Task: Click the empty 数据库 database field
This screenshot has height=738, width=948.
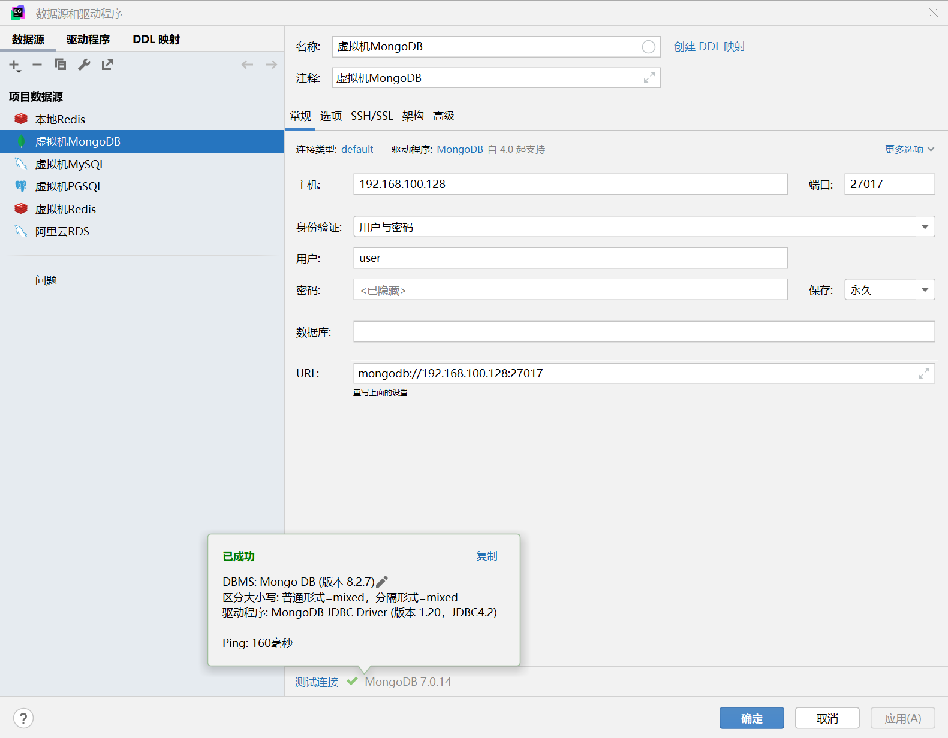Action: 644,331
